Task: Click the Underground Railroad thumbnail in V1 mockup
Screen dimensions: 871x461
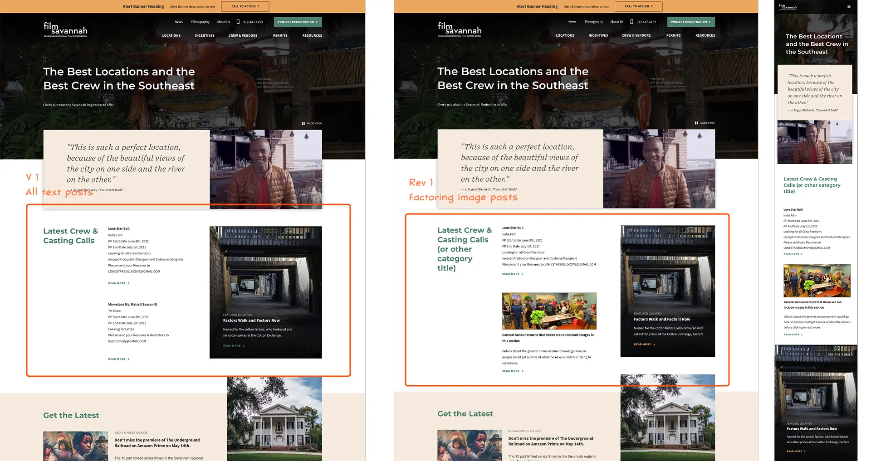Action: (x=76, y=446)
